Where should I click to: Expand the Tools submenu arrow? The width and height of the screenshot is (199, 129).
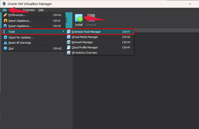[x=63, y=32]
